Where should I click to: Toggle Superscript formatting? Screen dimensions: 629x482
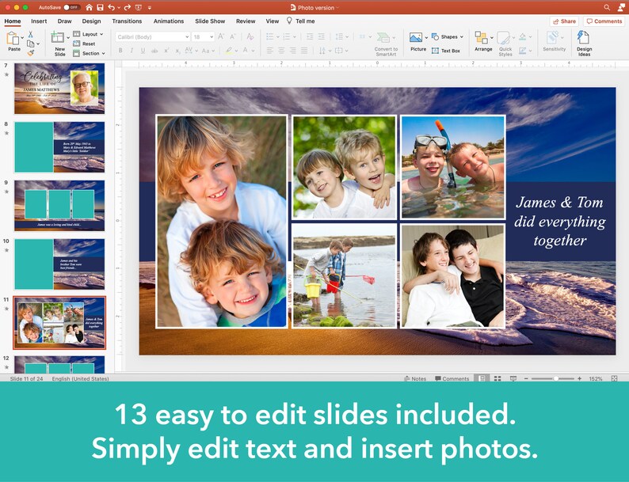tap(166, 51)
